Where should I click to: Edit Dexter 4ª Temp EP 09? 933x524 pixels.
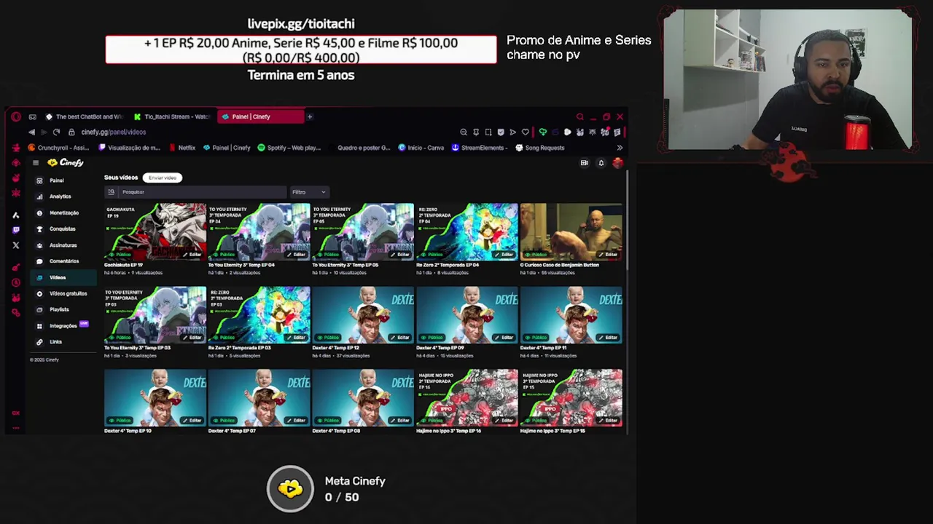[504, 338]
